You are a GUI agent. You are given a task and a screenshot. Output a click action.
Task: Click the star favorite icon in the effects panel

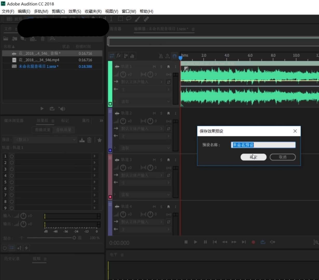[x=99, y=140]
